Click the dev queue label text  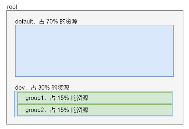coord(42,88)
